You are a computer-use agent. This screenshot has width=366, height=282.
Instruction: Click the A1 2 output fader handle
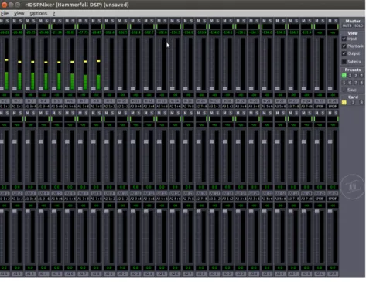click(x=14, y=211)
